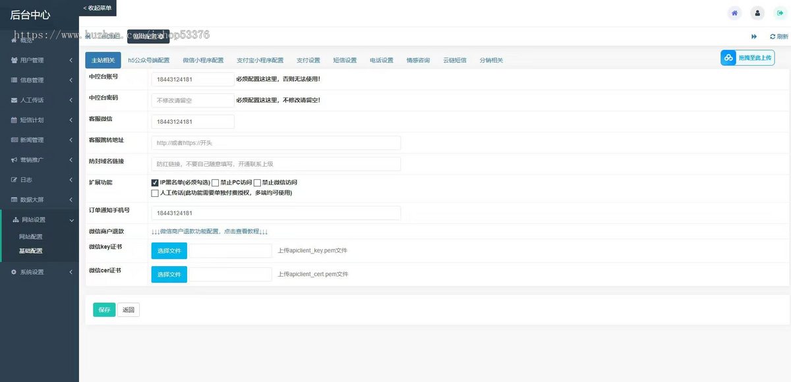Image resolution: width=791 pixels, height=382 pixels.
Task: Switch to the 微信小程序配置 tab
Action: tap(203, 60)
